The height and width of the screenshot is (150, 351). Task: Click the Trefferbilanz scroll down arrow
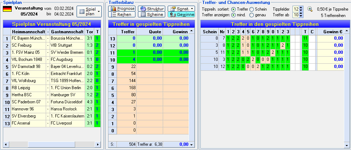click(x=191, y=144)
